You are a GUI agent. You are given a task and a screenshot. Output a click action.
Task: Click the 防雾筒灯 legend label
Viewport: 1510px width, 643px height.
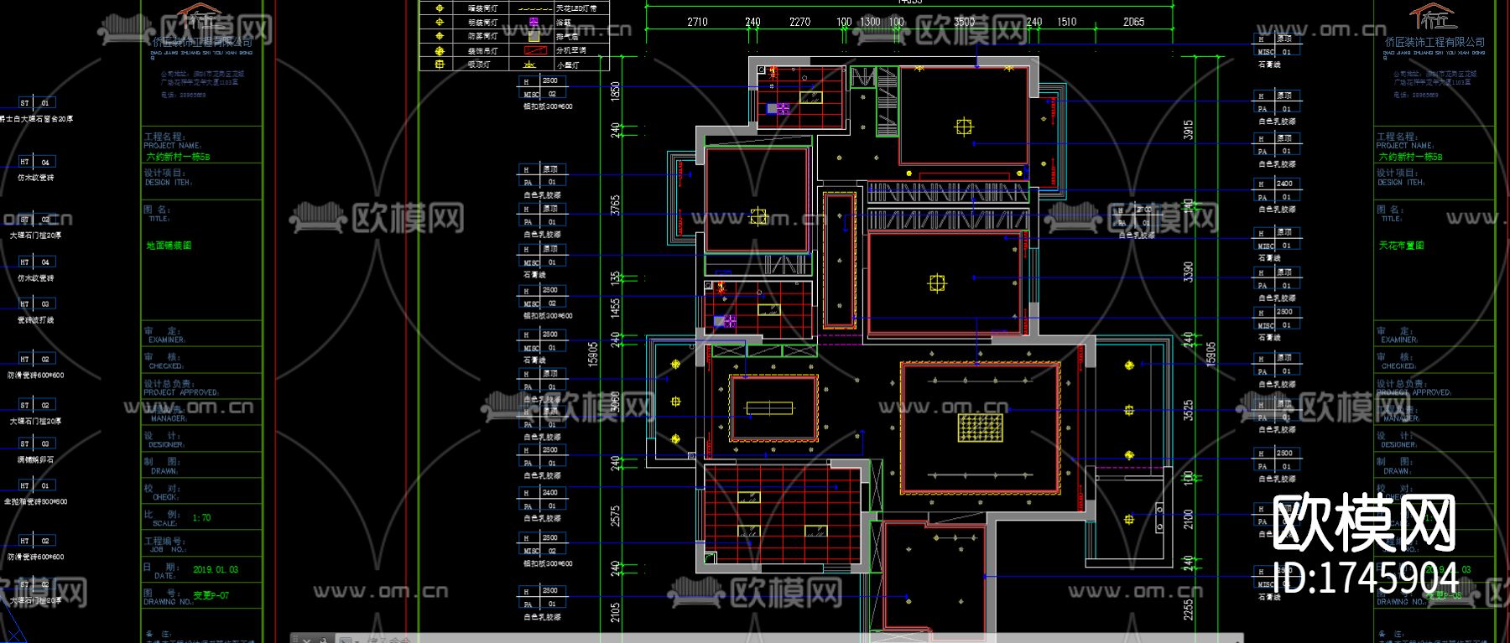482,36
